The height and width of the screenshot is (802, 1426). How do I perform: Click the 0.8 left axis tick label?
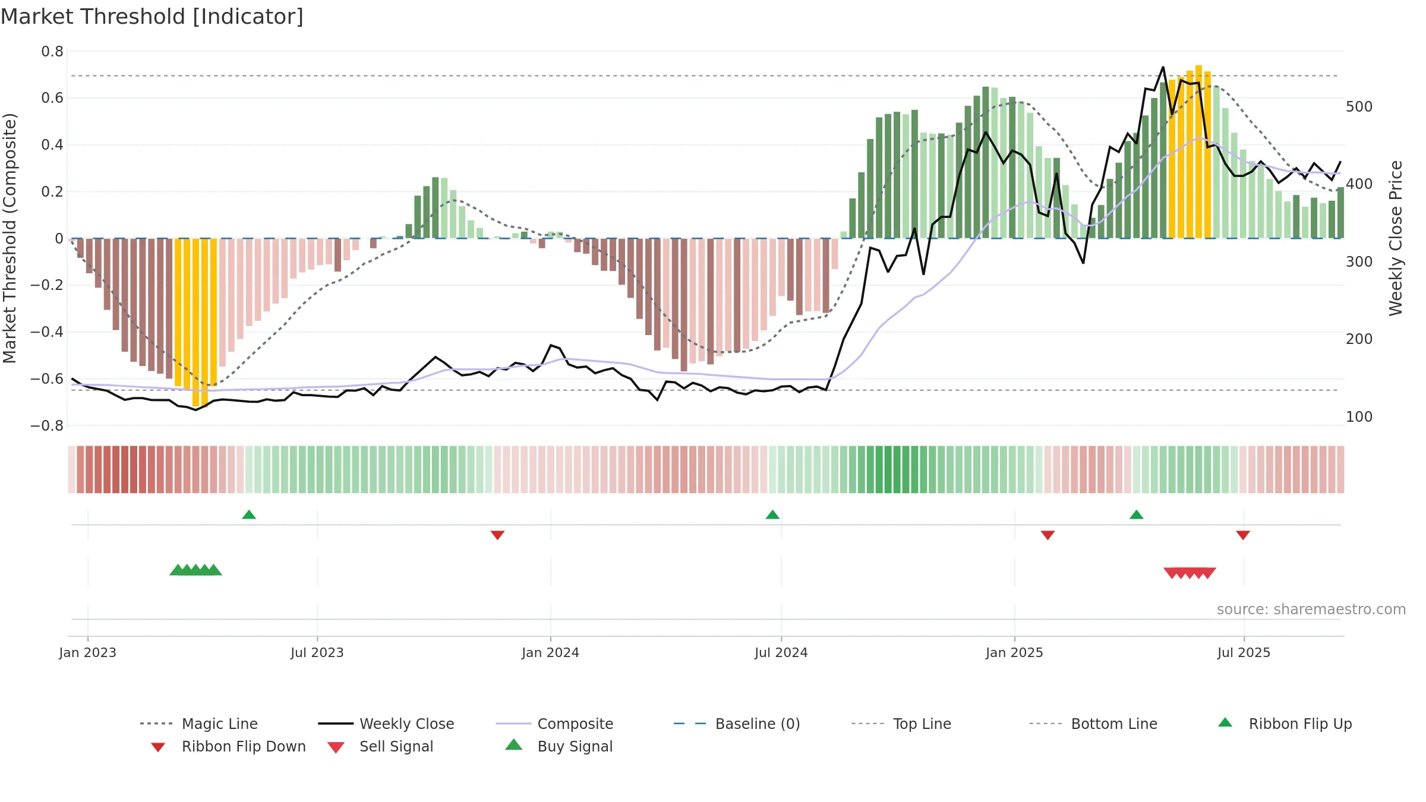tap(52, 52)
